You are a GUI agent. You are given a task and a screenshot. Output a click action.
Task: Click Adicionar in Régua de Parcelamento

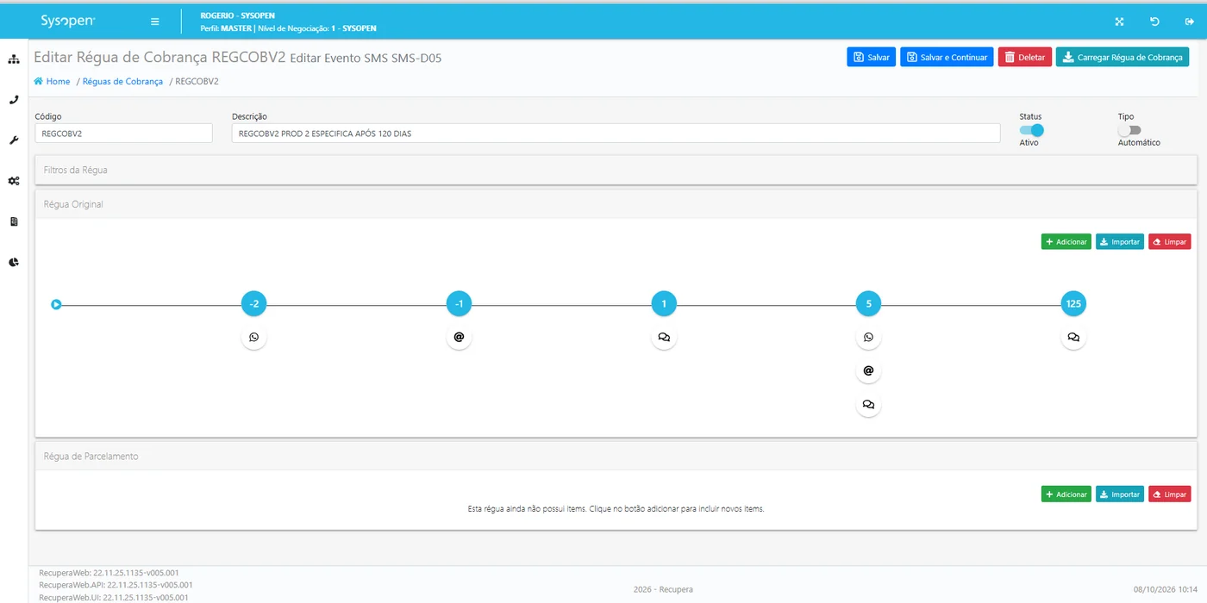pos(1066,494)
